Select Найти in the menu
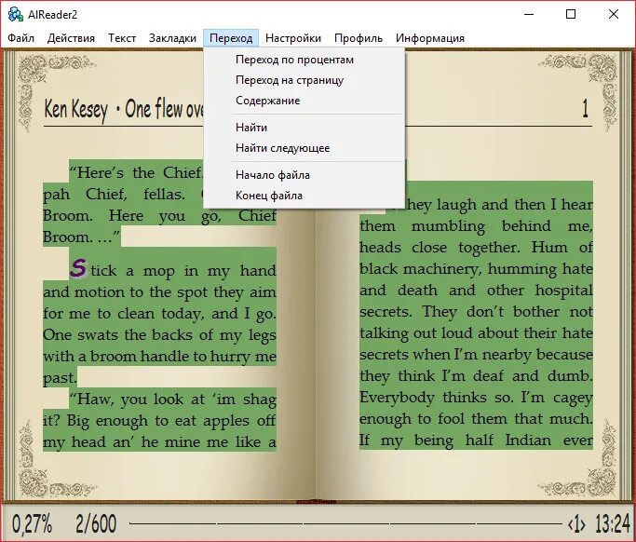The image size is (636, 542). click(304, 128)
